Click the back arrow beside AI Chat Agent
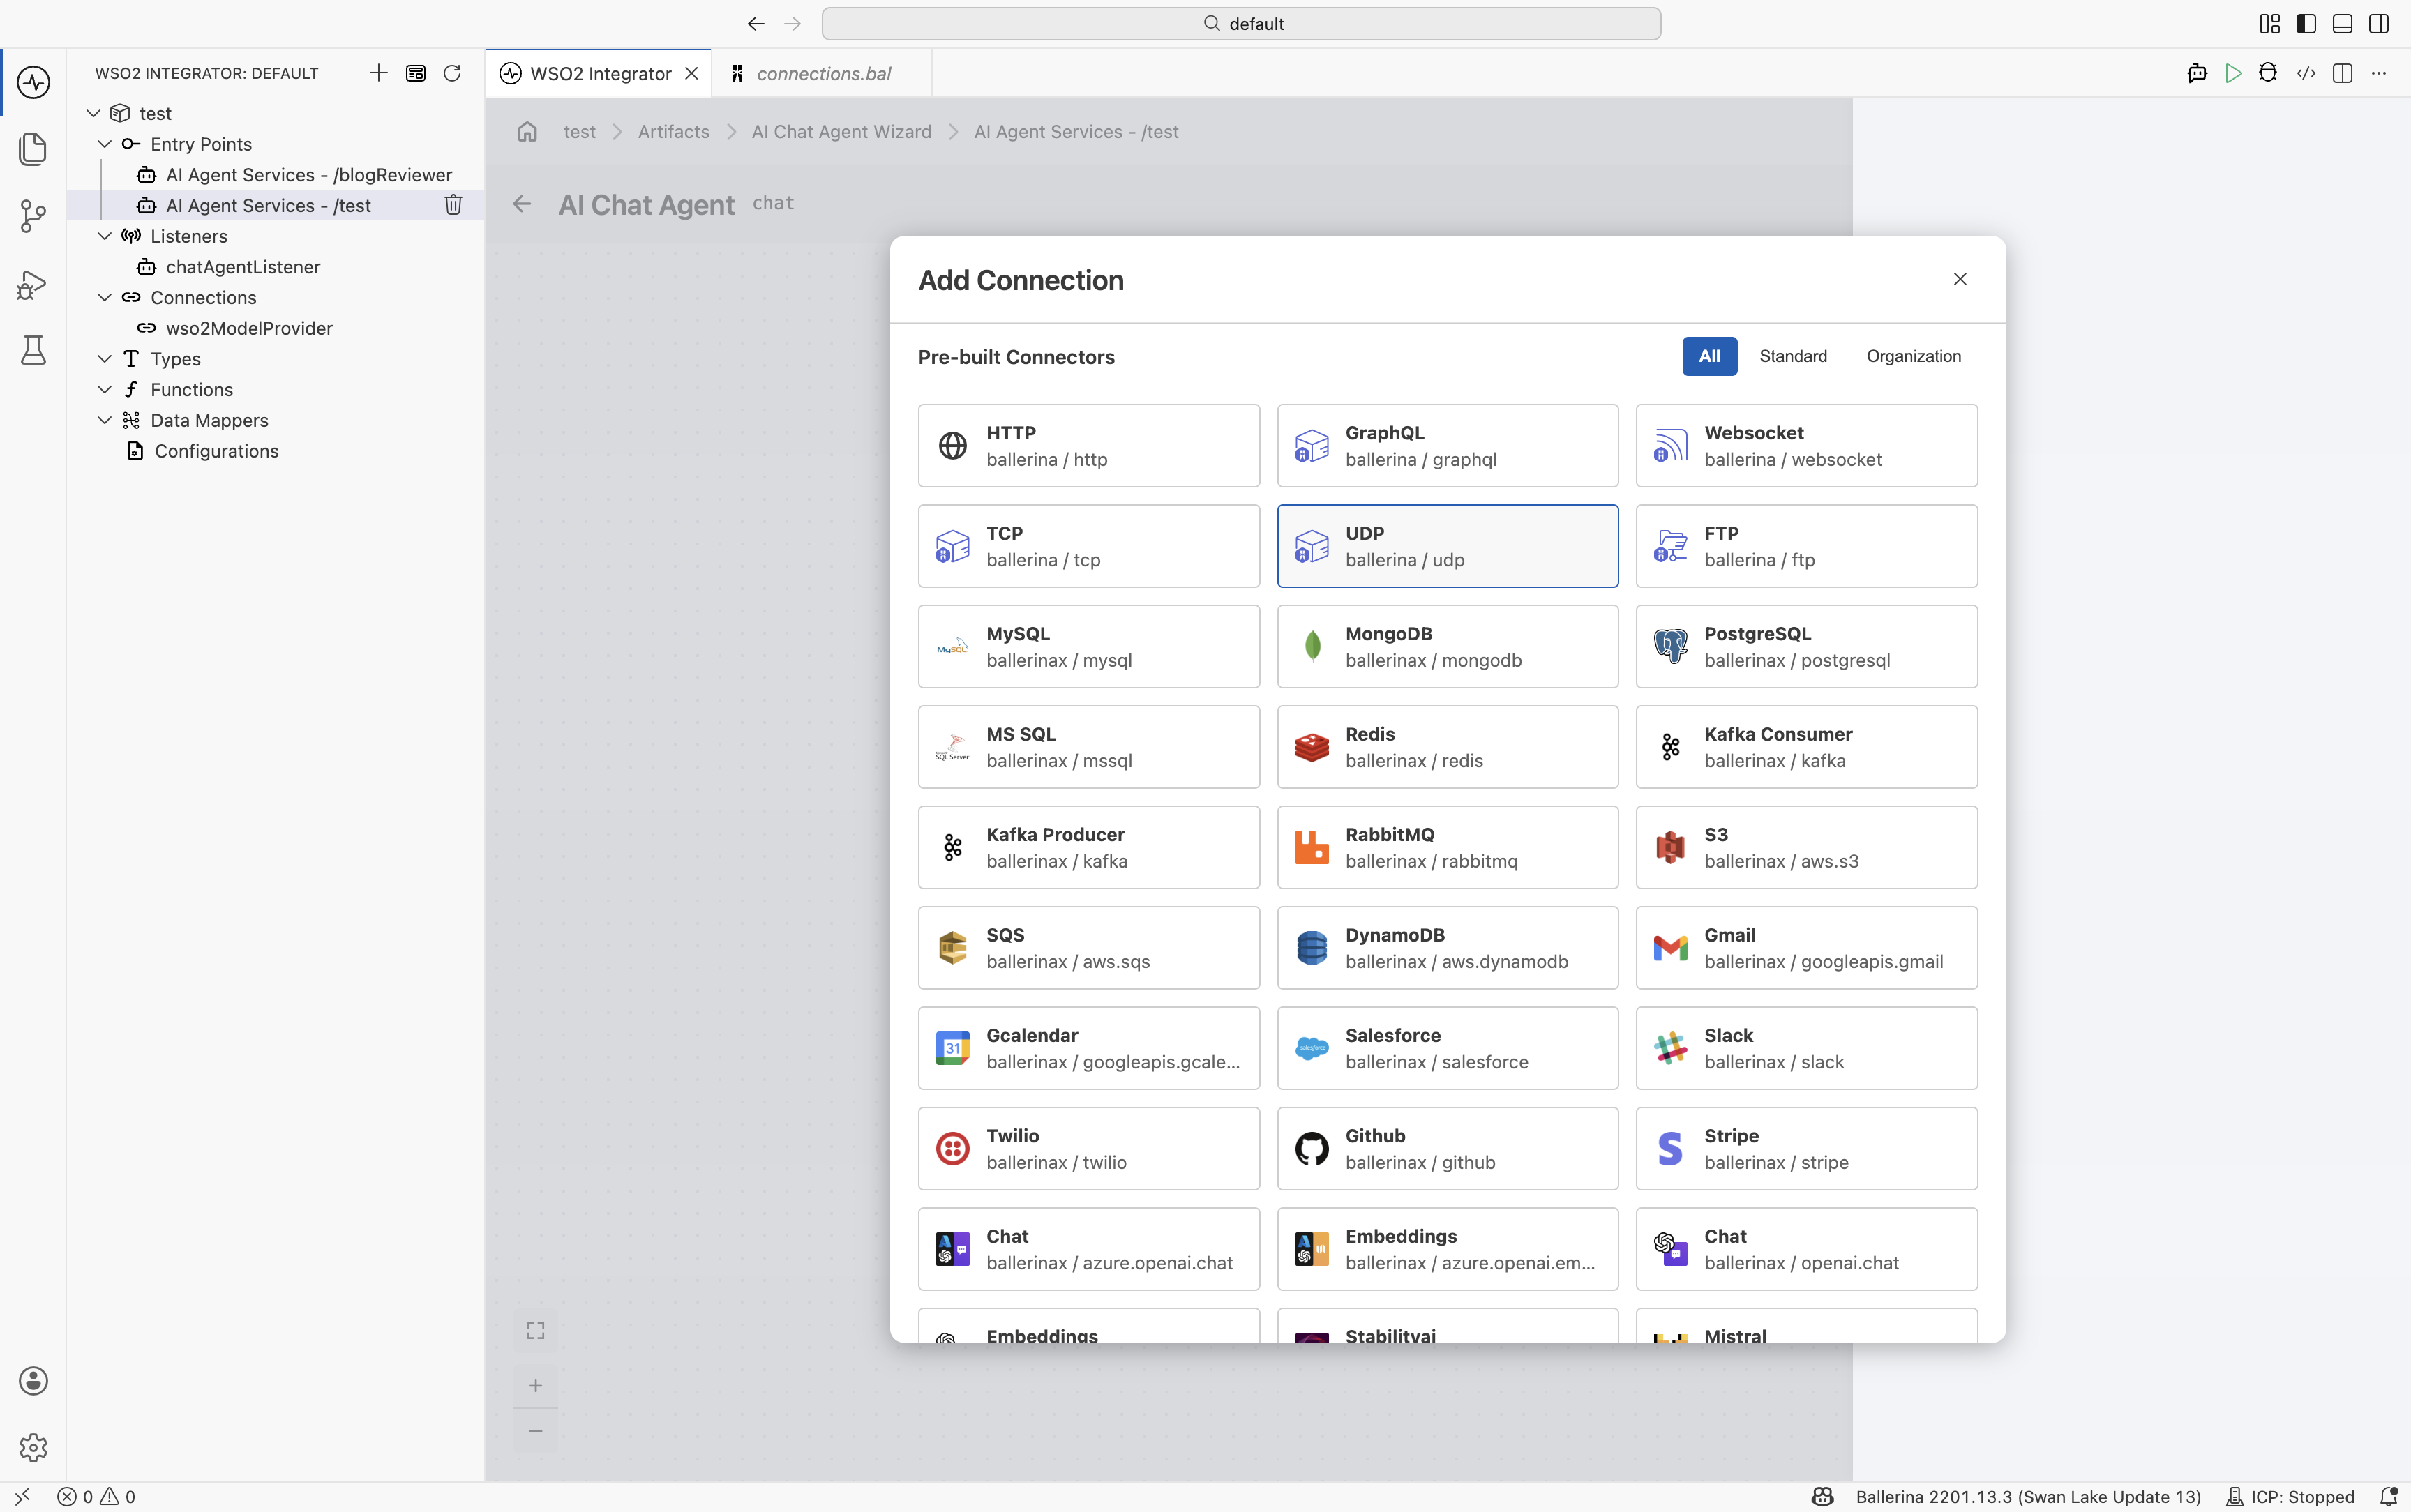 (522, 204)
